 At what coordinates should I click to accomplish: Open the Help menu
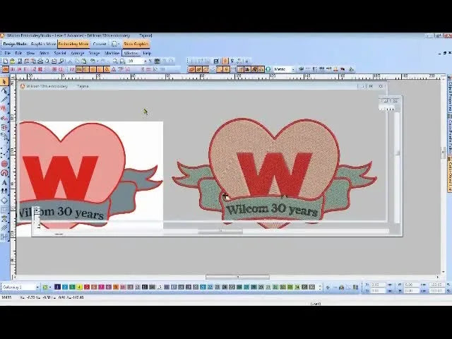click(x=147, y=54)
